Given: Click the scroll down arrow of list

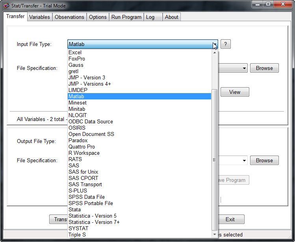Looking at the screenshot, I should 215,234.
